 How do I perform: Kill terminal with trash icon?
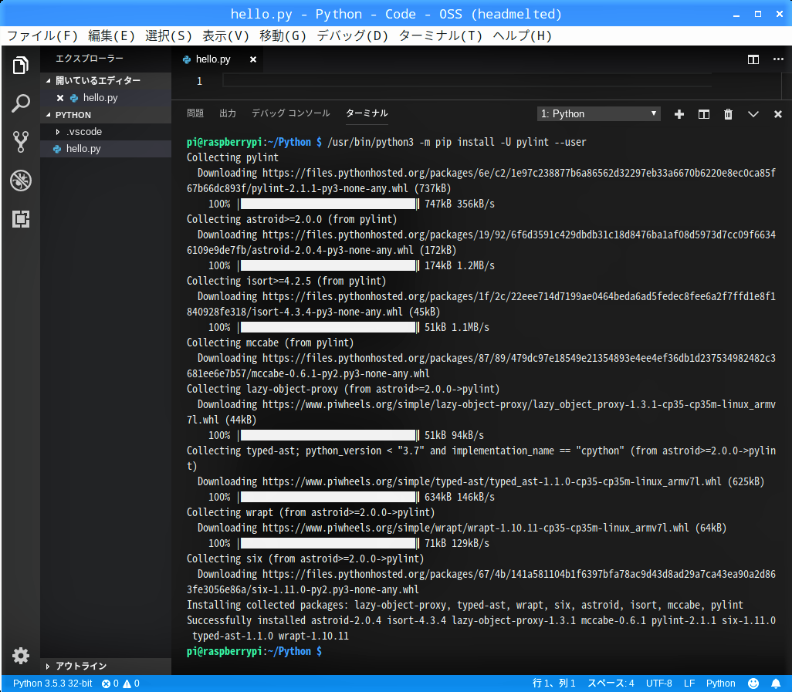pyautogui.click(x=729, y=114)
